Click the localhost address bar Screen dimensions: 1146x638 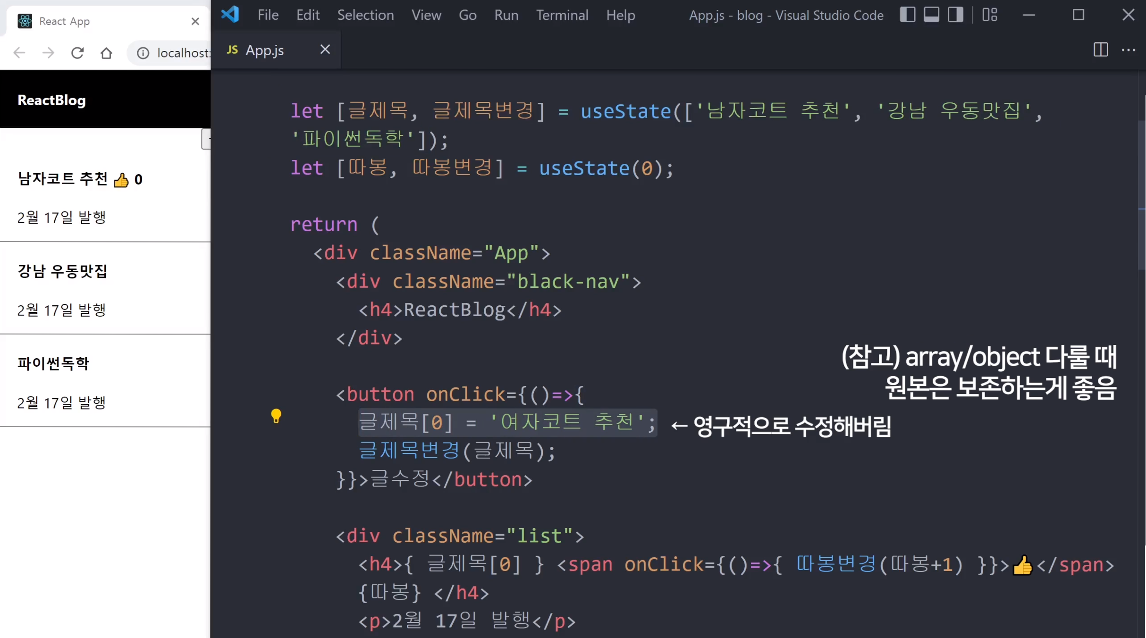pos(183,53)
